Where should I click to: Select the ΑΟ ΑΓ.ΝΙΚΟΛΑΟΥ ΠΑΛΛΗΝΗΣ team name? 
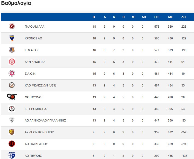tap(45, 121)
